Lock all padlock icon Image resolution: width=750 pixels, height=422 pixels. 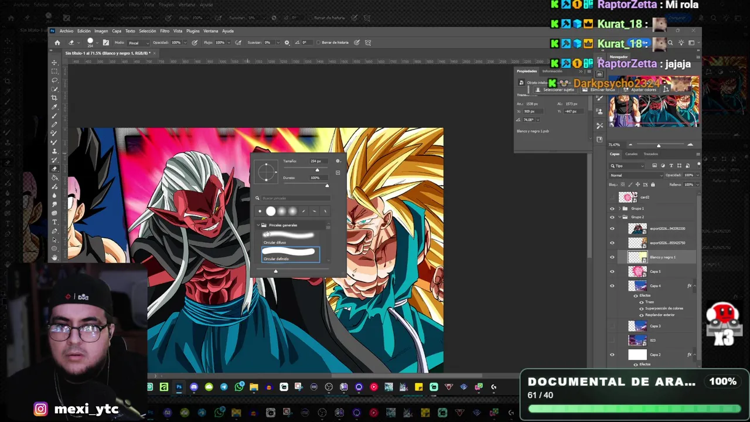point(653,185)
